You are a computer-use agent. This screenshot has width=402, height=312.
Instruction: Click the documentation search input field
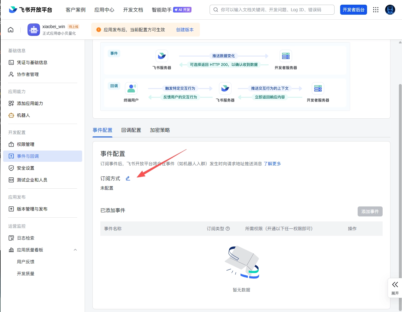click(272, 10)
